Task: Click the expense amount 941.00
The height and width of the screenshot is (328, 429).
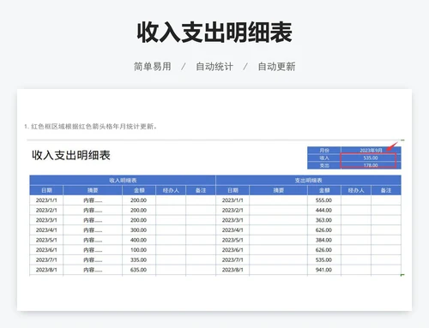Action: pos(323,270)
